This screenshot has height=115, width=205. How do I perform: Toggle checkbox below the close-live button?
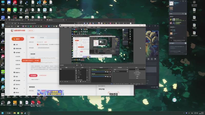[x=30, y=79]
